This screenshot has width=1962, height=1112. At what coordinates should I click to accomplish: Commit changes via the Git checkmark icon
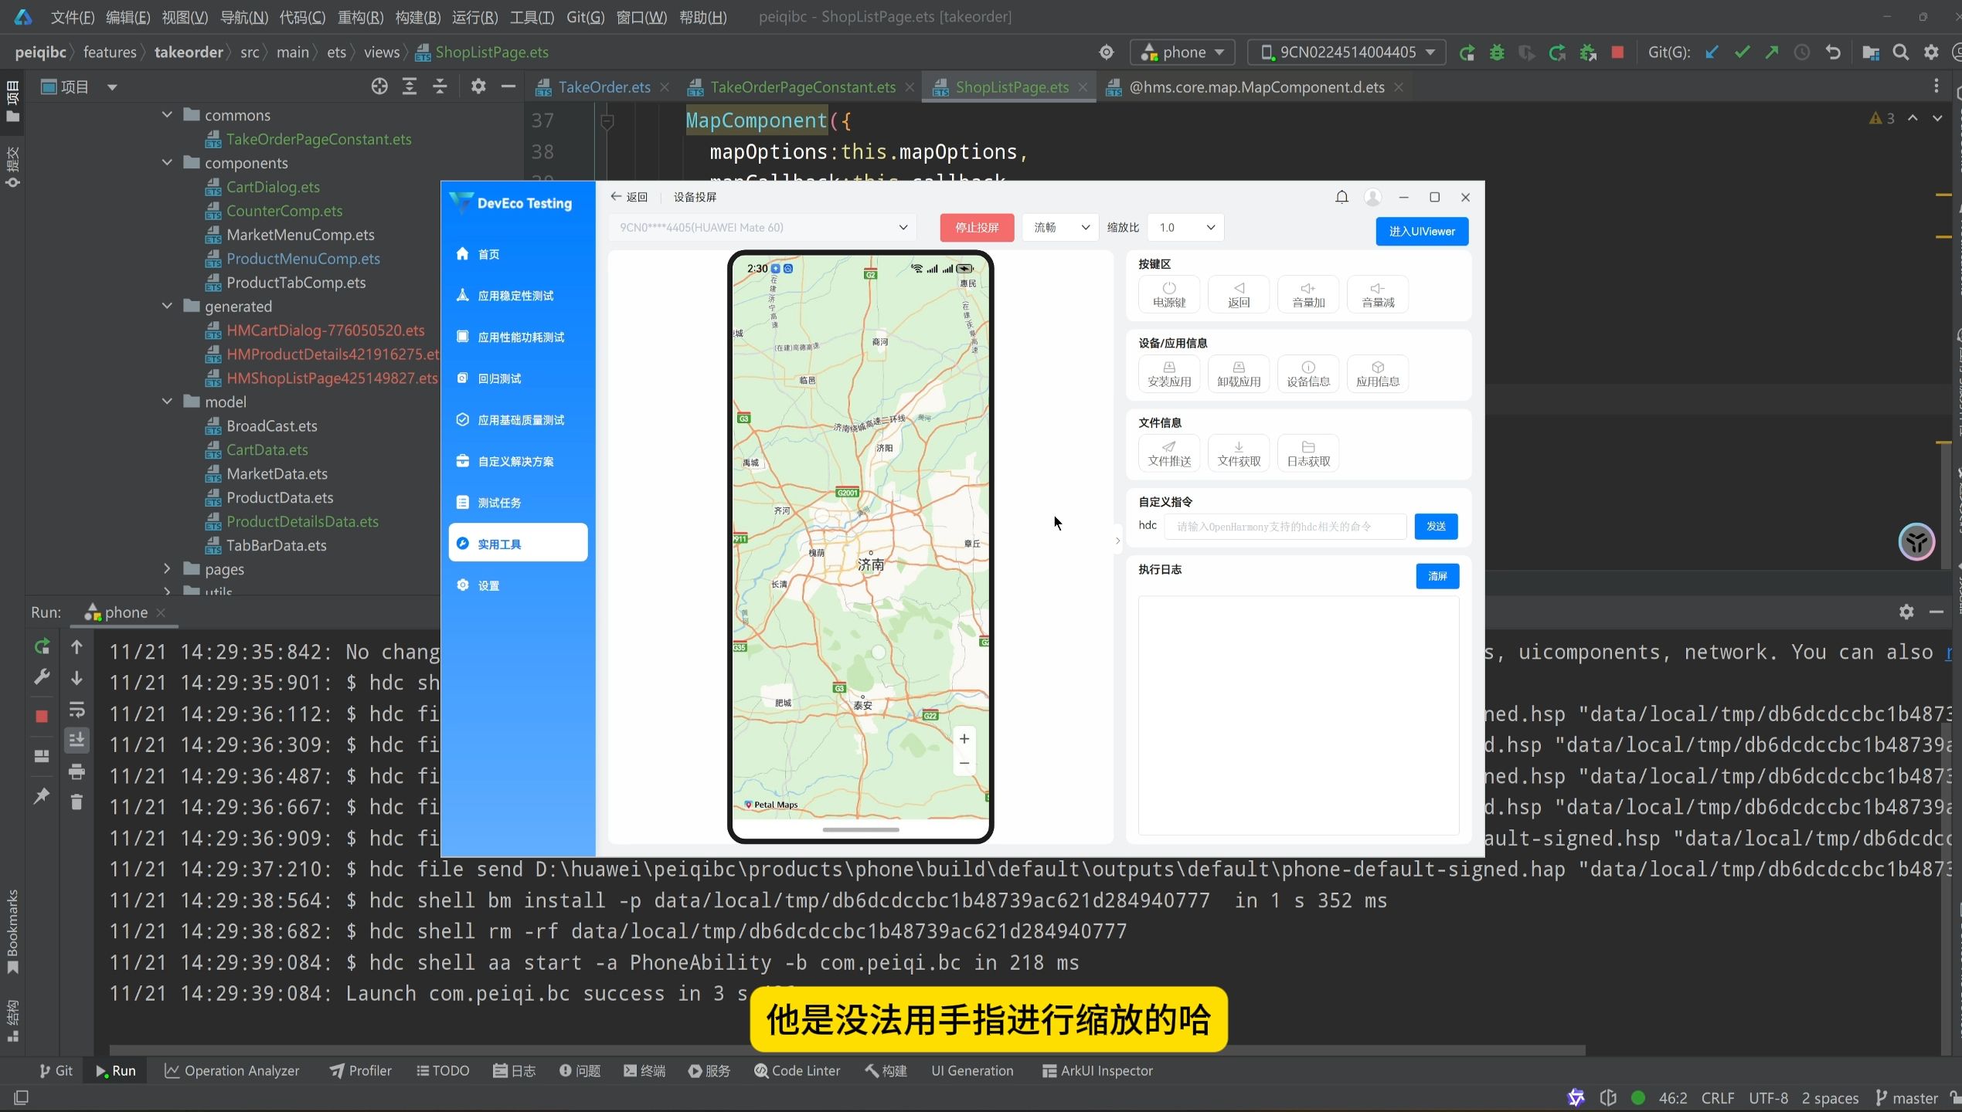[1741, 52]
